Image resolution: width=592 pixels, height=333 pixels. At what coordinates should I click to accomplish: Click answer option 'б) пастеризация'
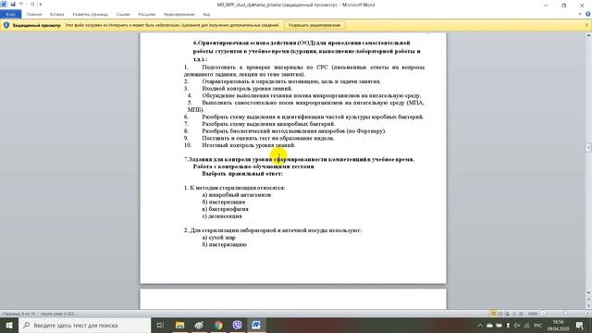[x=224, y=202]
